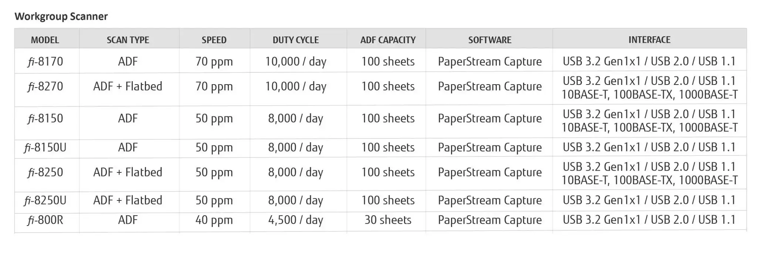The height and width of the screenshot is (254, 757).
Task: Click the INTERFACE column header
Action: [x=649, y=40]
